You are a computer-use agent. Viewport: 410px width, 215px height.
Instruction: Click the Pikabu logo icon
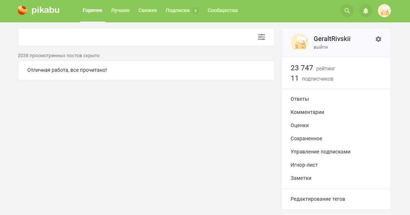point(23,11)
